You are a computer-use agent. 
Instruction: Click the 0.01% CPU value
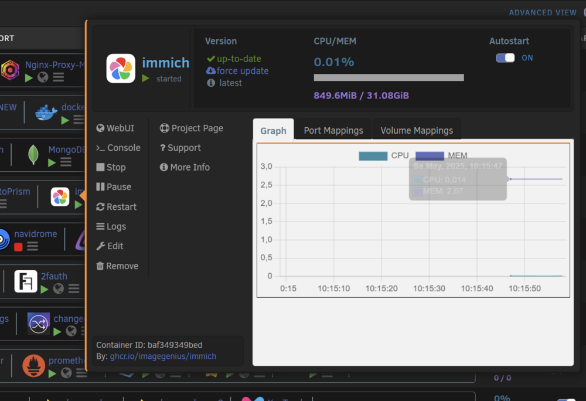pos(334,62)
